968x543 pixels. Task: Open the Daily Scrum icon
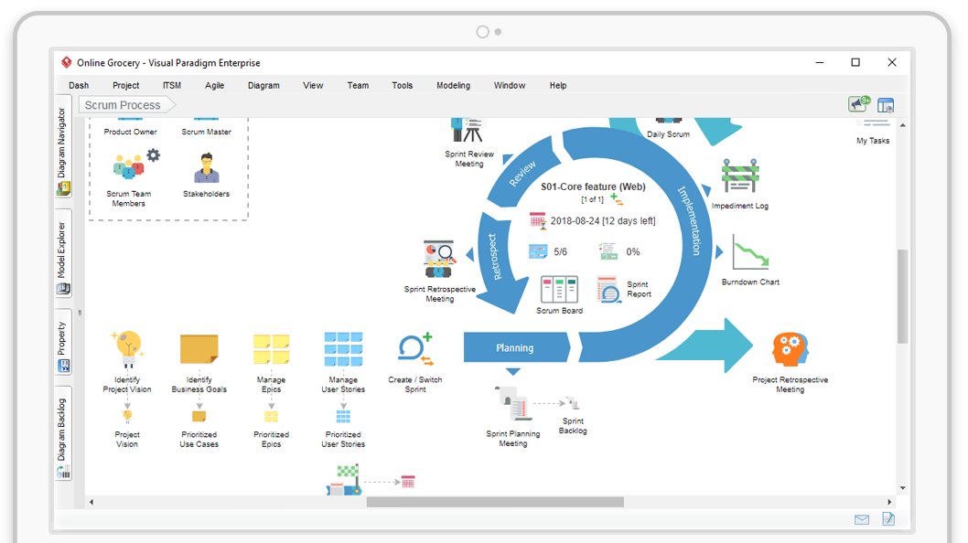669,120
